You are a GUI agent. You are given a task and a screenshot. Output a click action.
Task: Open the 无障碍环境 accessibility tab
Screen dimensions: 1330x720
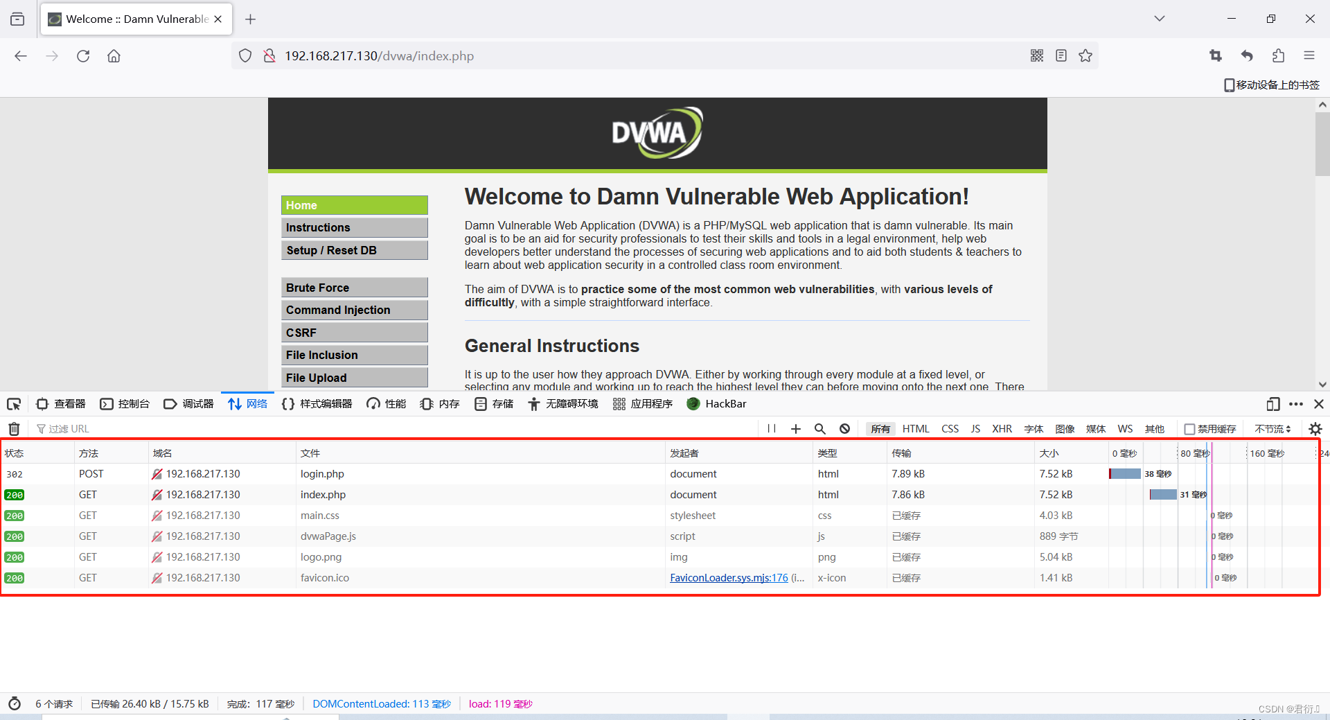point(563,404)
